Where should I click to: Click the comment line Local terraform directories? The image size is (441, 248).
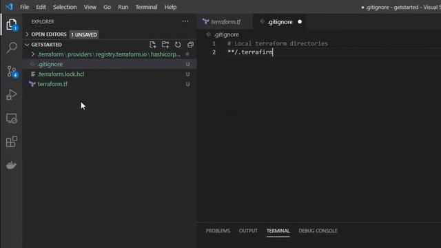pos(278,43)
